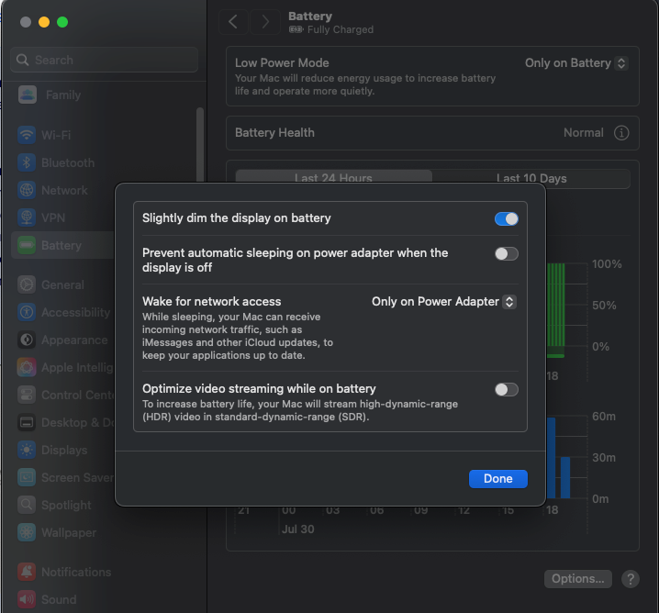Image resolution: width=659 pixels, height=613 pixels.
Task: Enable Optimize video streaming while on battery
Action: (506, 389)
